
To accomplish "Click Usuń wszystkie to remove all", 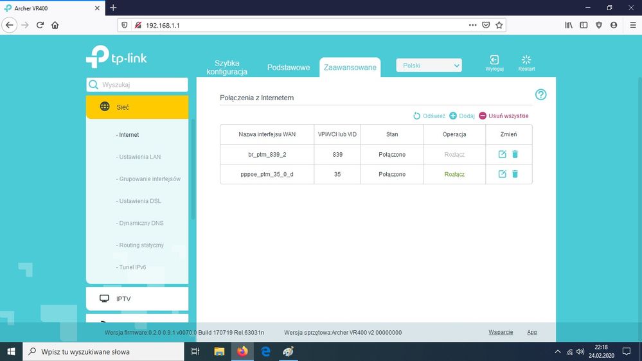I will click(503, 116).
